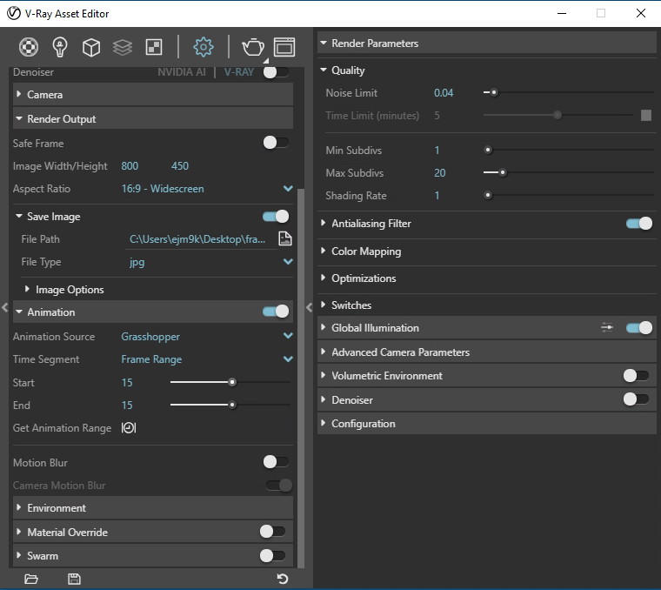Expand the Environment section
The height and width of the screenshot is (590, 661).
click(x=153, y=507)
